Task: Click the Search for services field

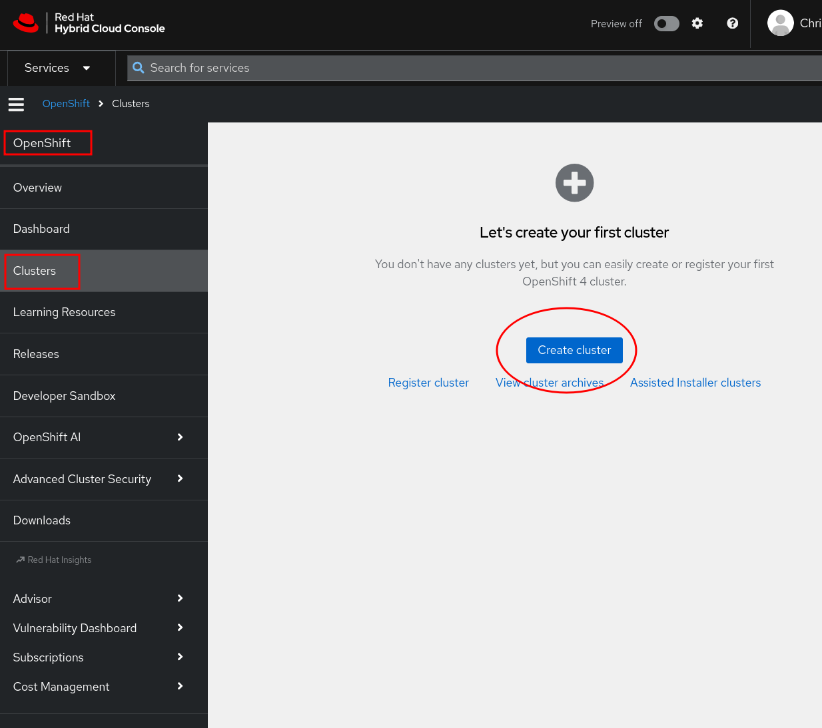Action: tap(474, 68)
